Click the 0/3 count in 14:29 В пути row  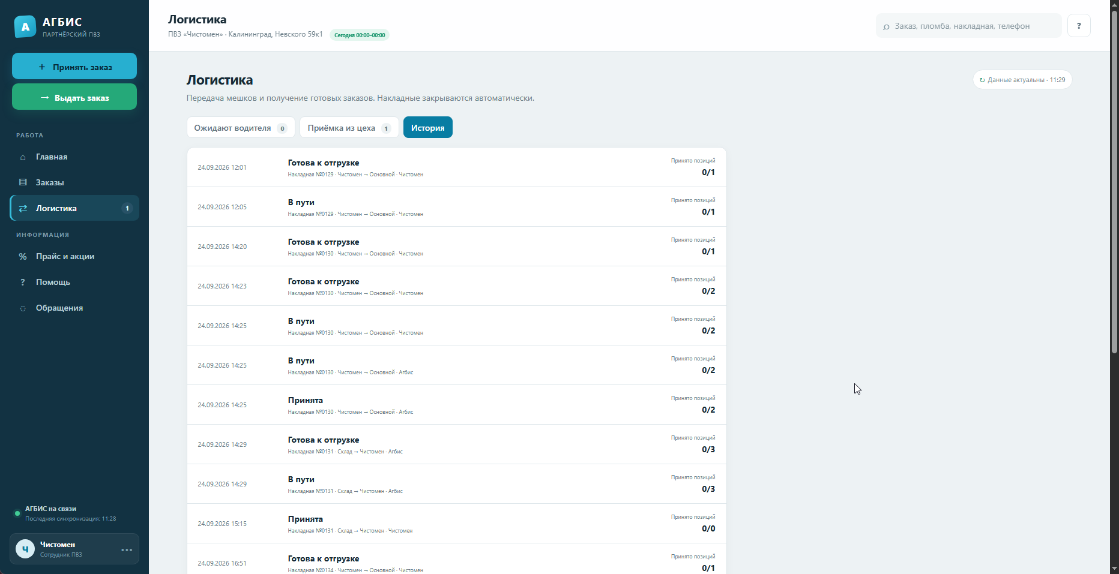point(708,489)
